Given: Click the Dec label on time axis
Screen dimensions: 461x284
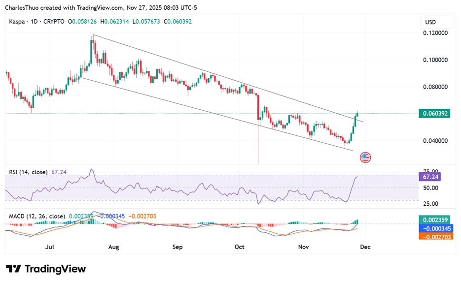Looking at the screenshot, I should point(364,247).
